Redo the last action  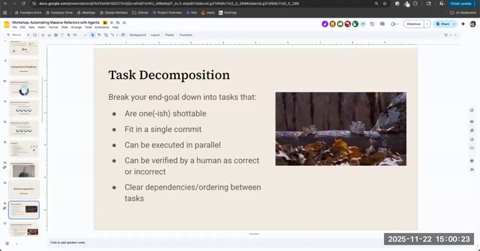pos(49,35)
